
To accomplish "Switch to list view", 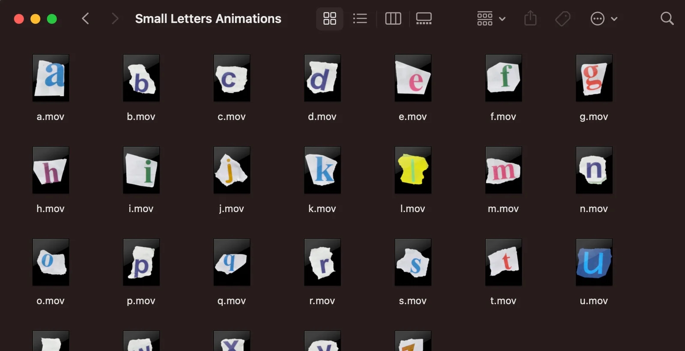I will [x=360, y=19].
